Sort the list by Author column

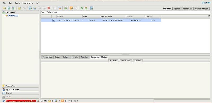tap(135, 17)
